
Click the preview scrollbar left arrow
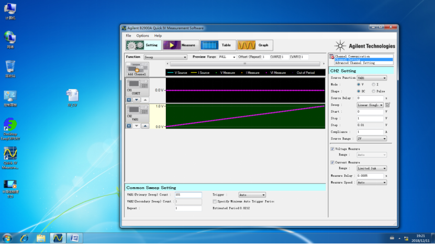tap(168, 64)
